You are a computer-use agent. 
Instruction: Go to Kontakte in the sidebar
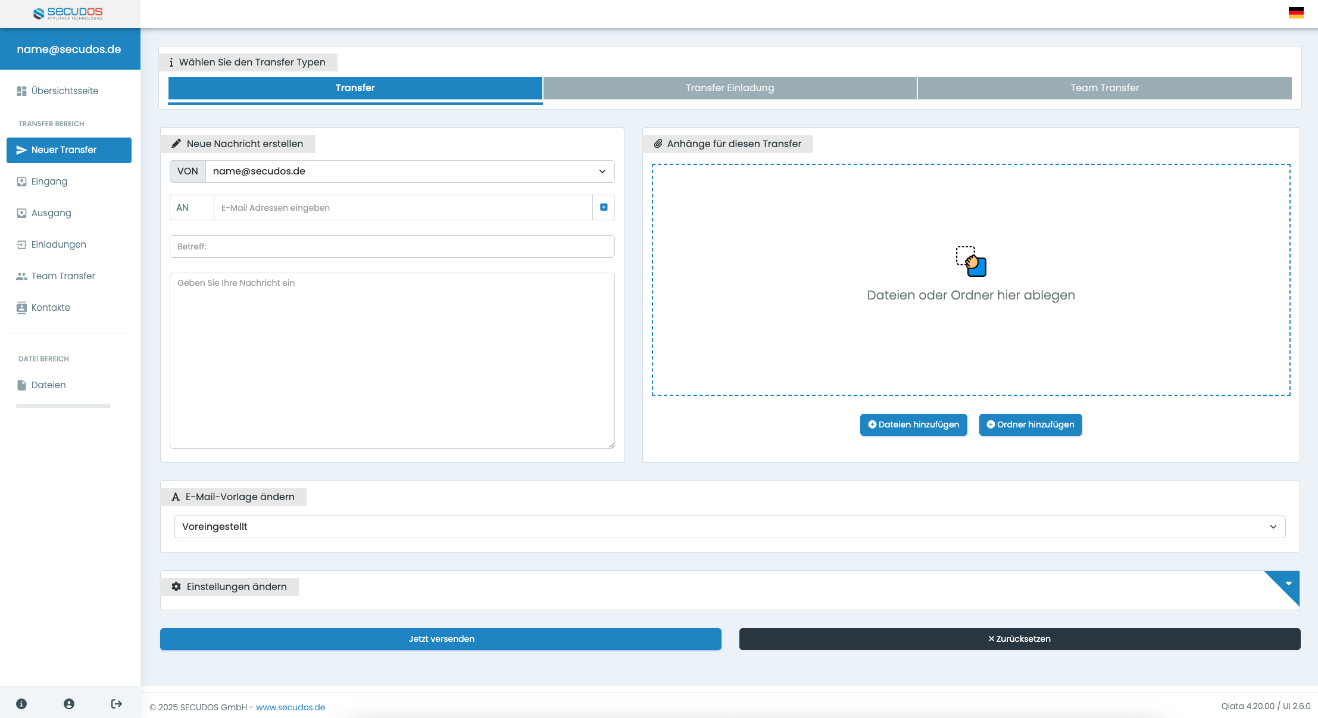[51, 308]
